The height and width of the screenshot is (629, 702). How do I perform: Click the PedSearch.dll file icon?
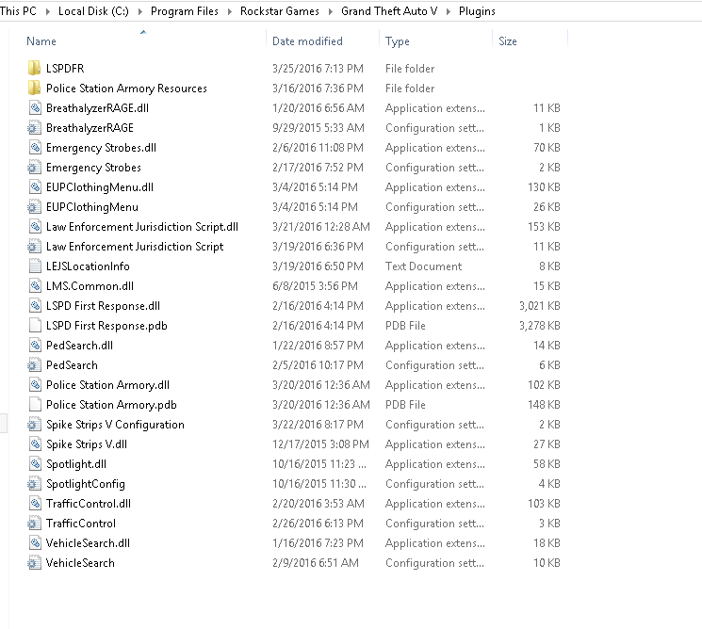[35, 346]
